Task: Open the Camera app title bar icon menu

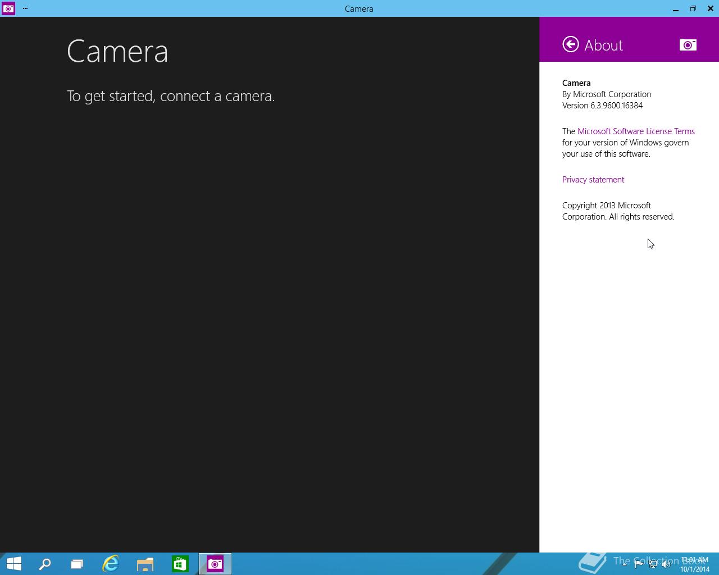Action: click(x=8, y=8)
